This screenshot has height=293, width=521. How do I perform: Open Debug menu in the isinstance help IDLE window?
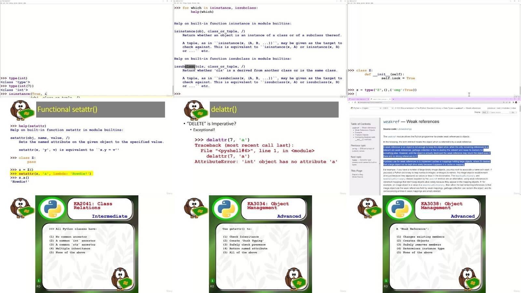coord(186,3)
